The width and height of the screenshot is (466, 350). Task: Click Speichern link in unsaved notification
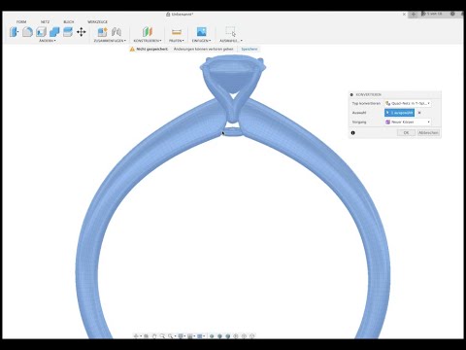(250, 49)
